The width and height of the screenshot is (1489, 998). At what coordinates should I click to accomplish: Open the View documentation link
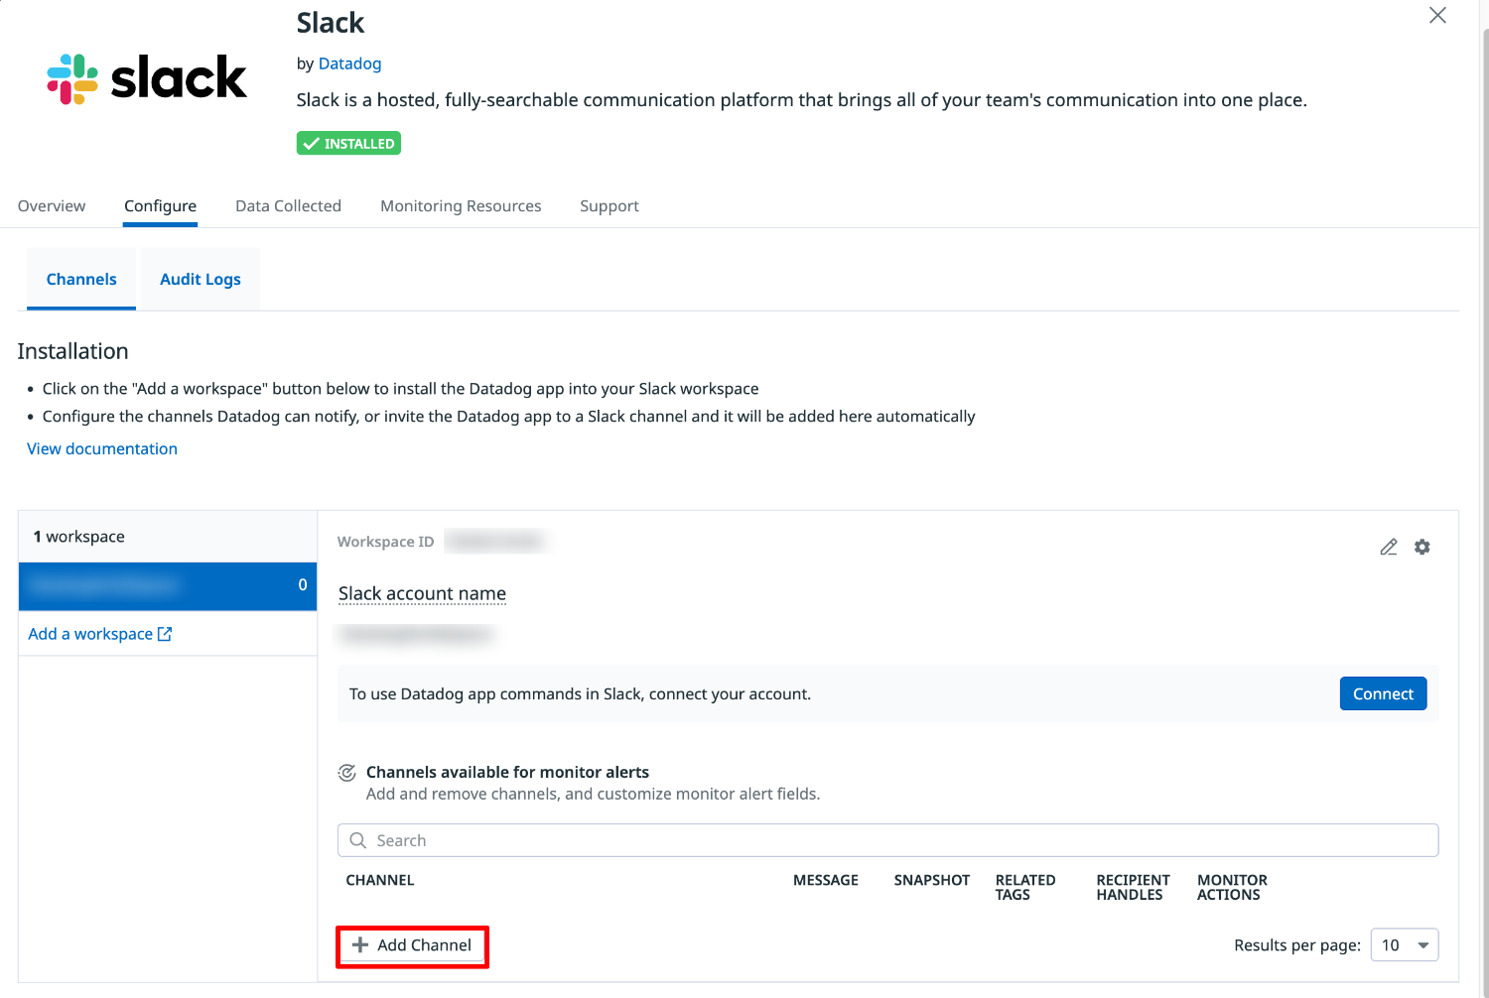(102, 449)
